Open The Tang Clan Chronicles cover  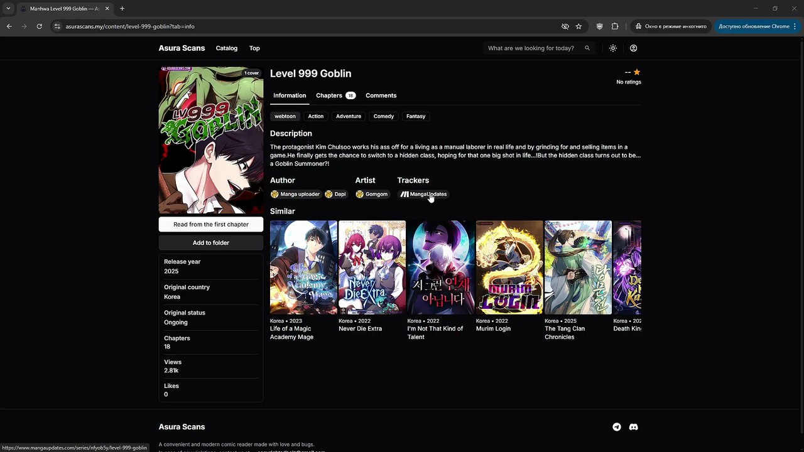click(x=578, y=267)
